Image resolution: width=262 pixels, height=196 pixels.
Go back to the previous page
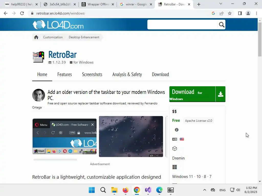click(x=6, y=13)
